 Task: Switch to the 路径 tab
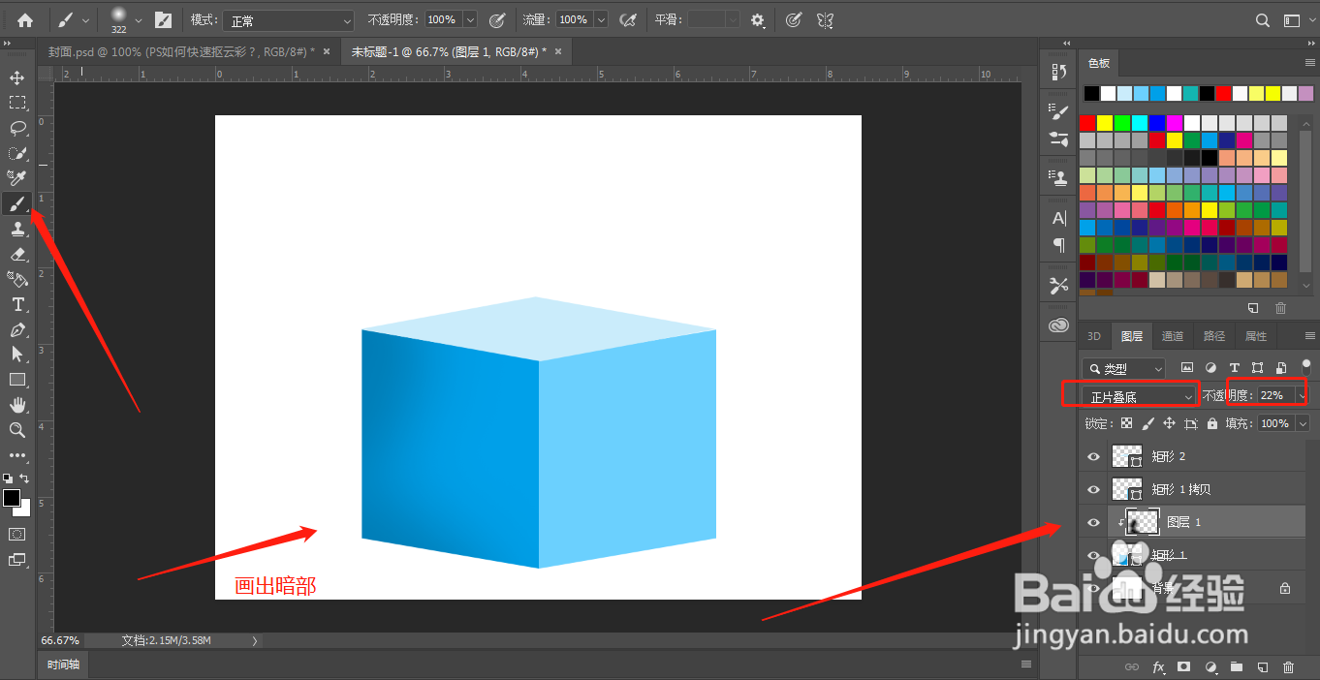click(x=1214, y=336)
